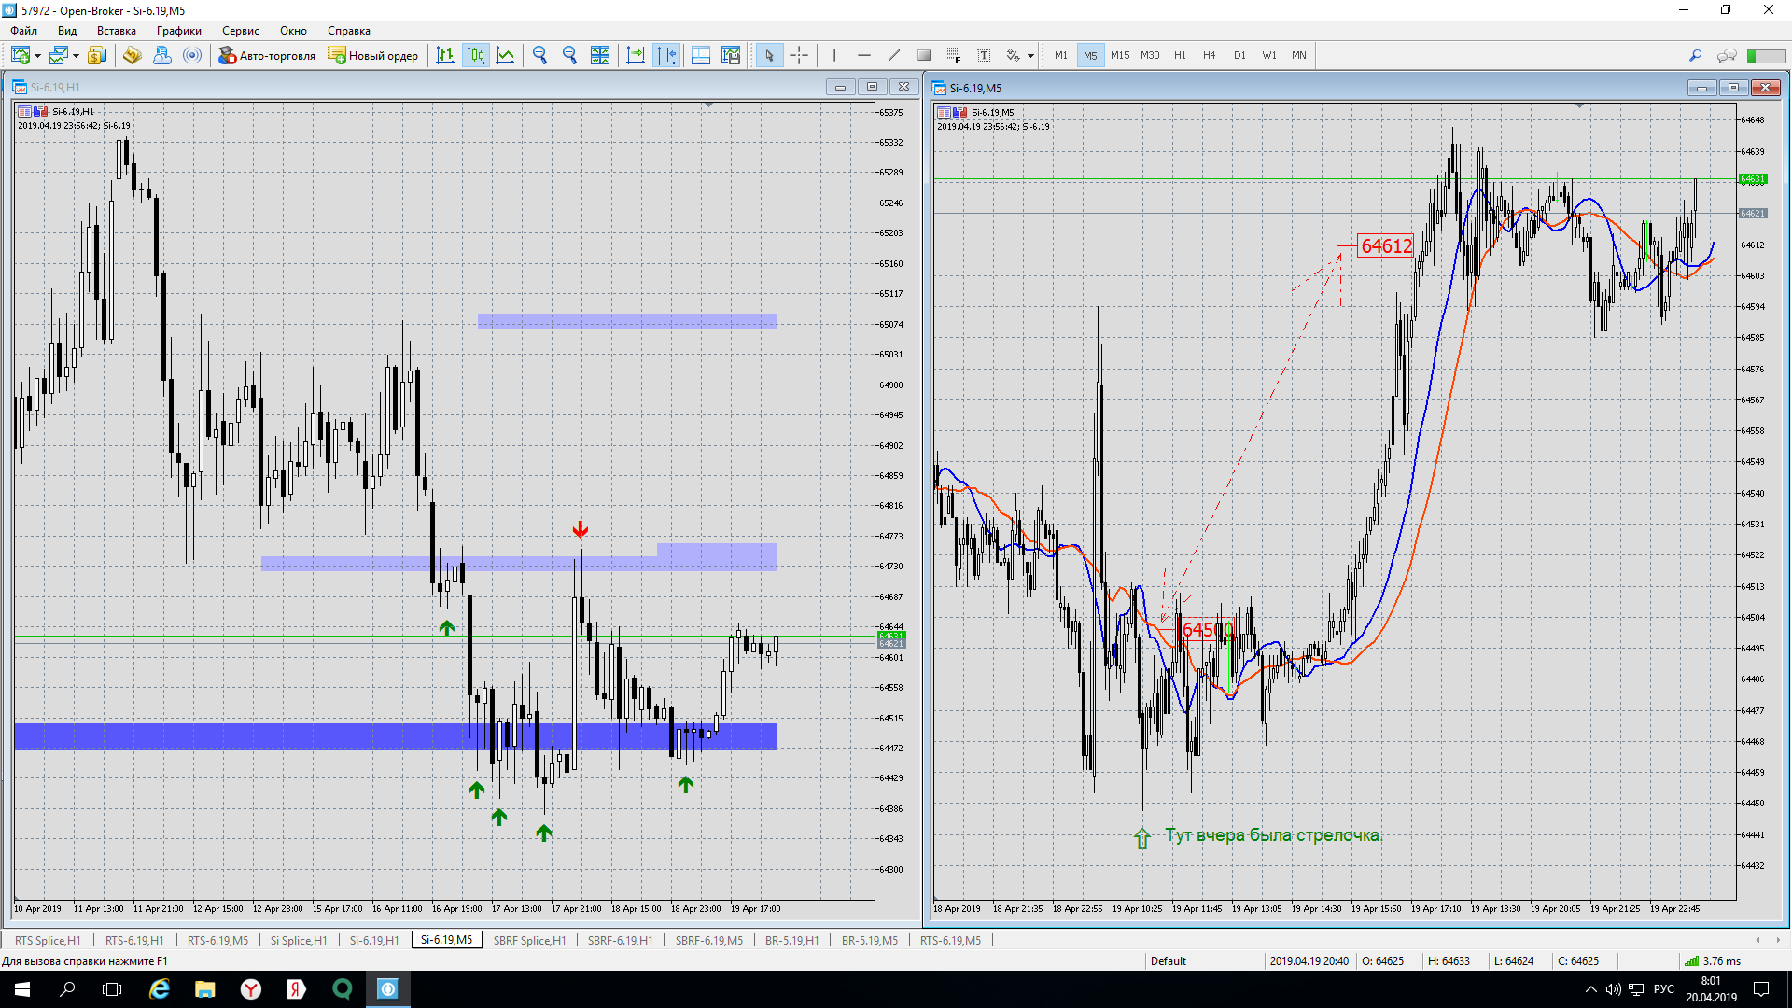Expand the new chart dropdown arrow
The image size is (1792, 1008).
(37, 56)
